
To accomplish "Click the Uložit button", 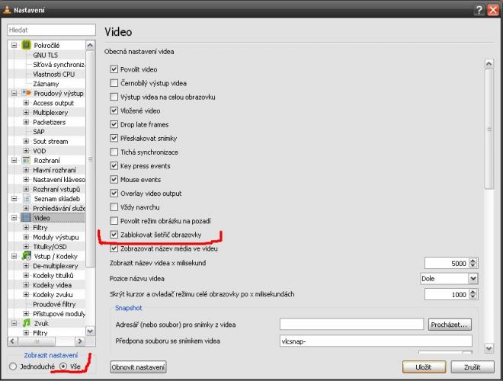I will pos(424,367).
